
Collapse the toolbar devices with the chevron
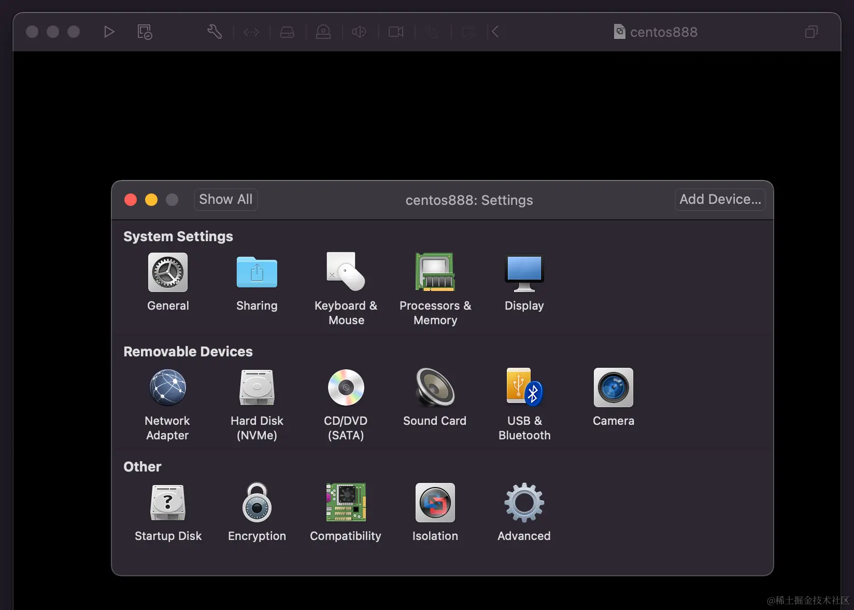pos(495,32)
